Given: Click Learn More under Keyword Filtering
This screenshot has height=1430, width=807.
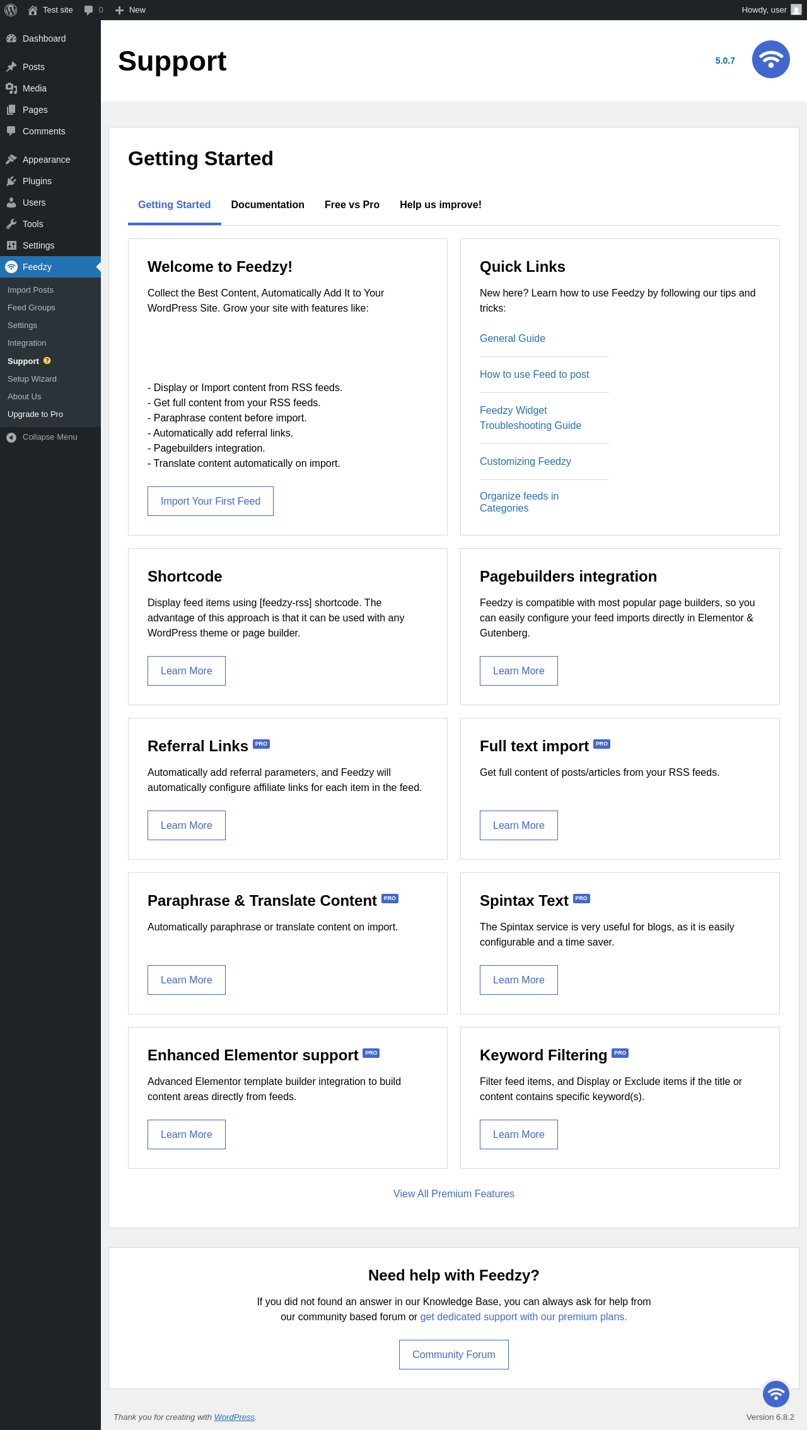Looking at the screenshot, I should 519,1134.
